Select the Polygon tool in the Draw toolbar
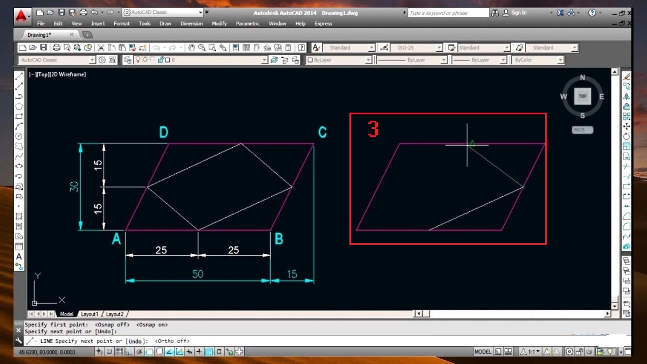 (19, 106)
